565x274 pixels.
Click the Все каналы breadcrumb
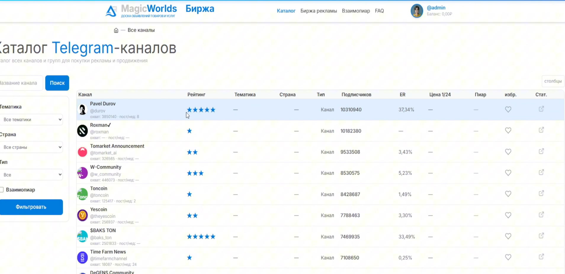coord(141,30)
